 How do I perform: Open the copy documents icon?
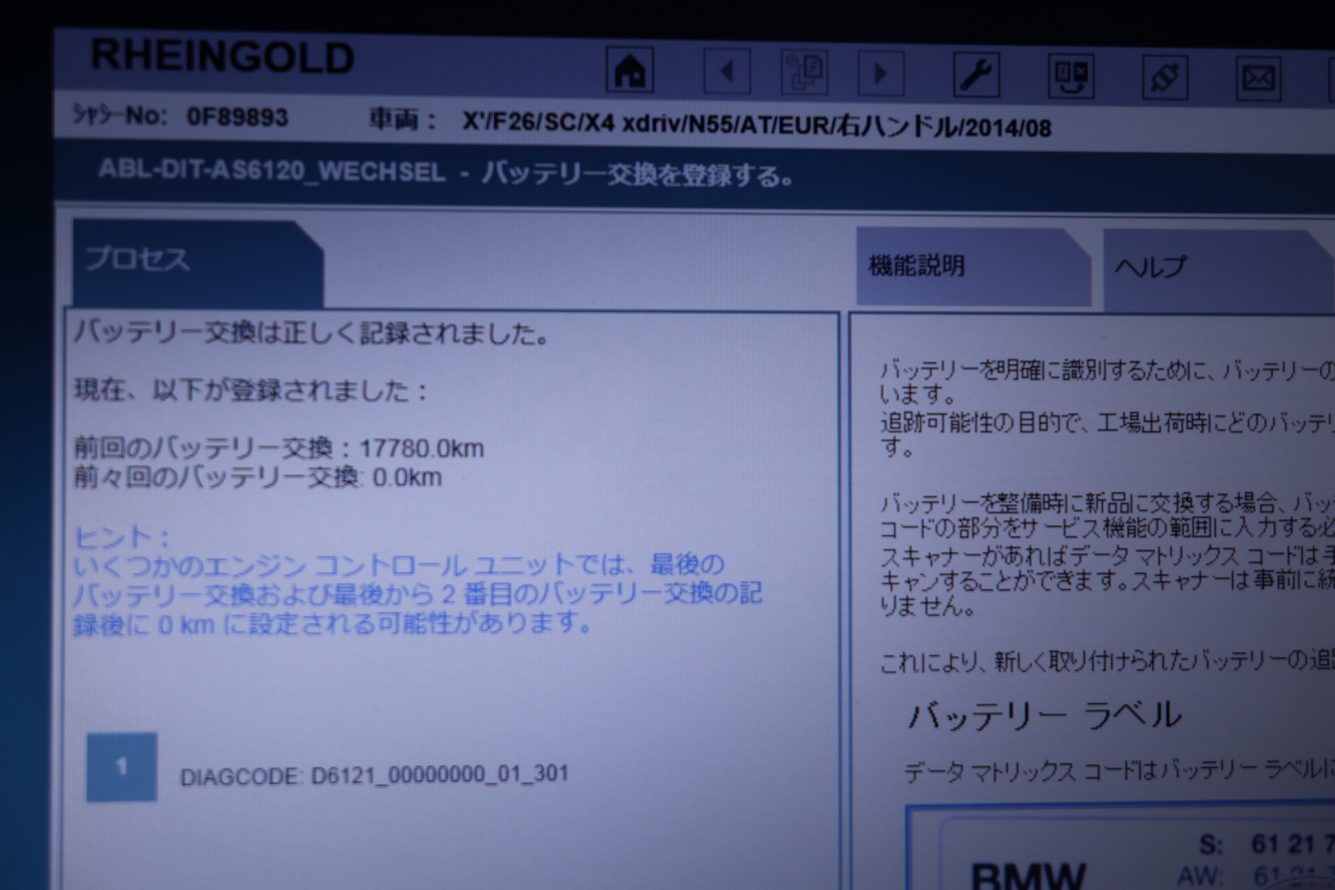click(805, 72)
